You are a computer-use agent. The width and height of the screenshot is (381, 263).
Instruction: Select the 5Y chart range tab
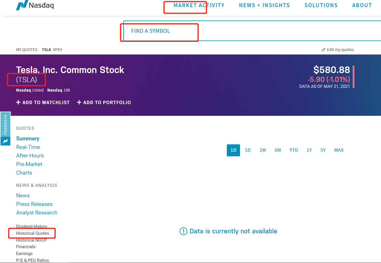[323, 150]
